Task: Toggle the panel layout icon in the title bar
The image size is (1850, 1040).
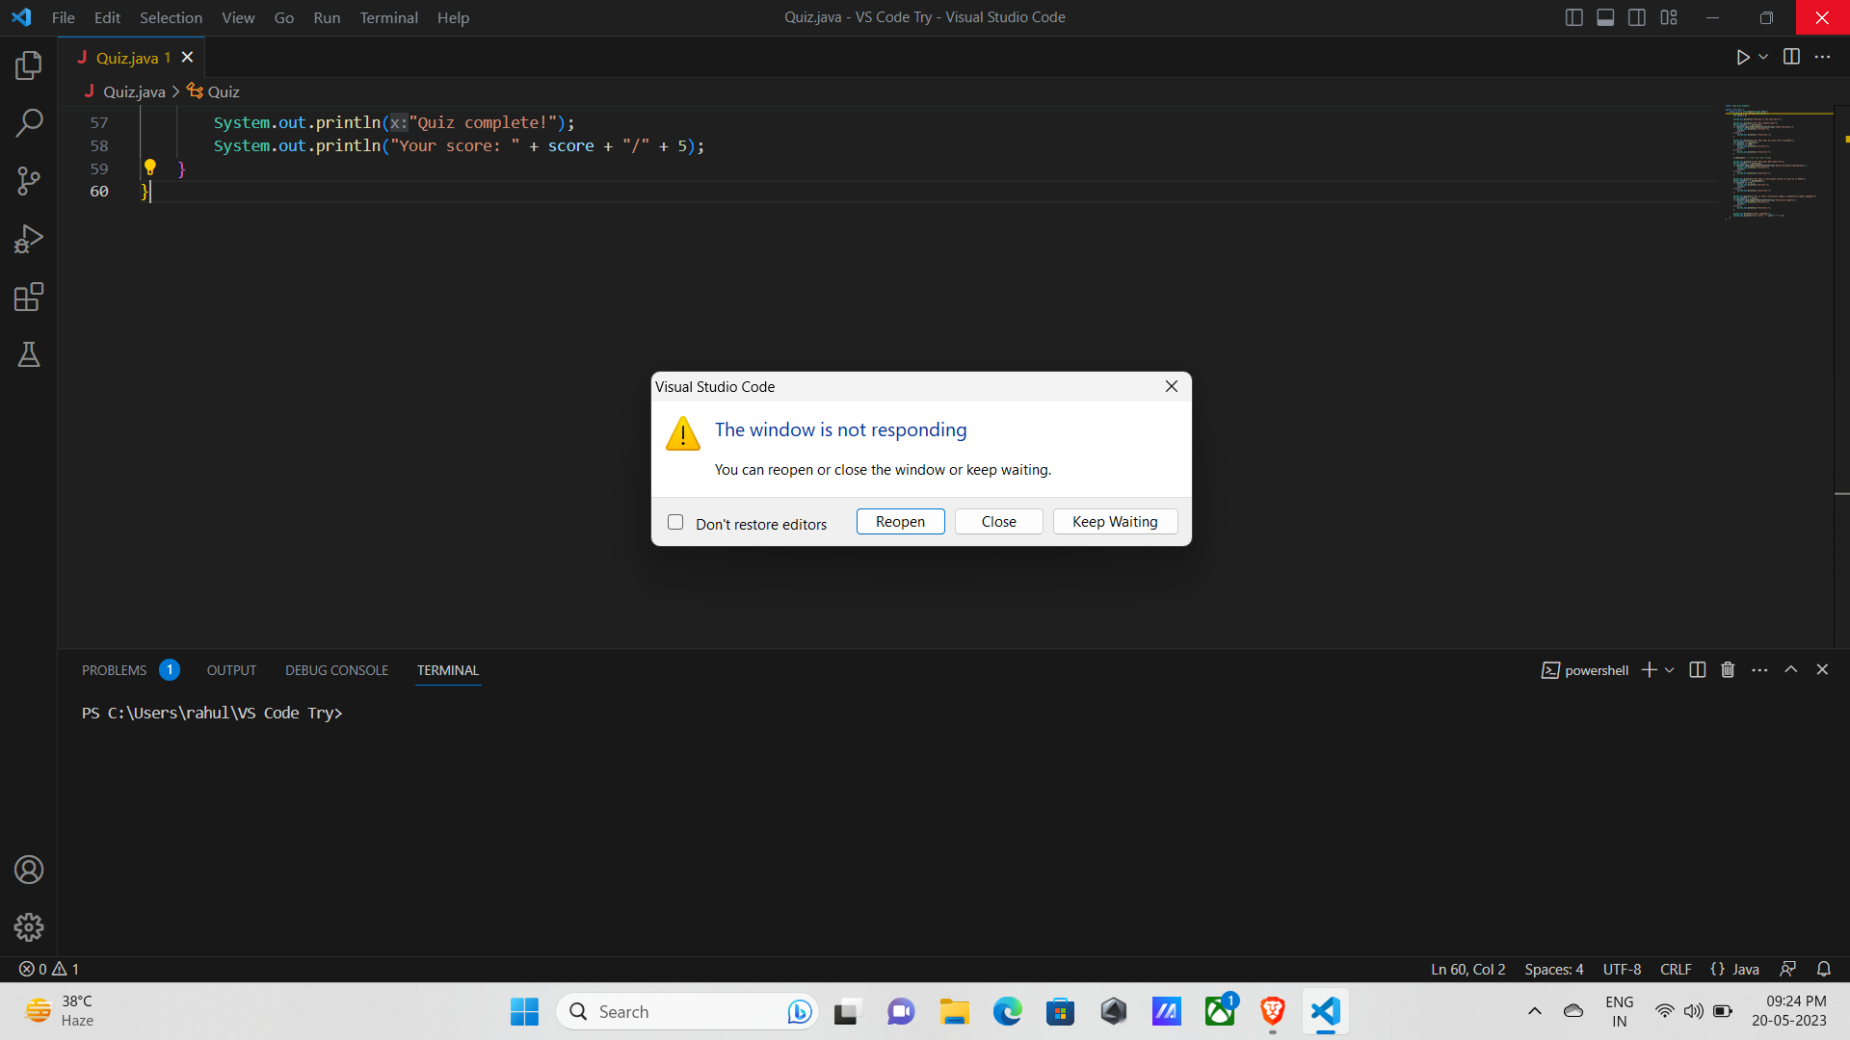Action: pyautogui.click(x=1605, y=16)
